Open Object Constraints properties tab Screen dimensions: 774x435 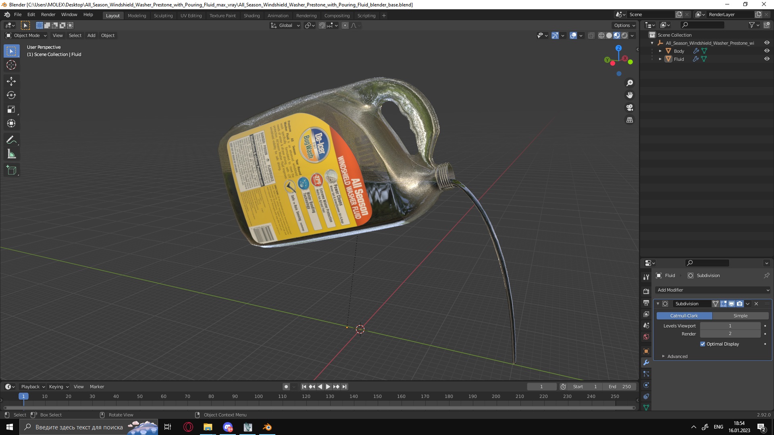point(646,396)
